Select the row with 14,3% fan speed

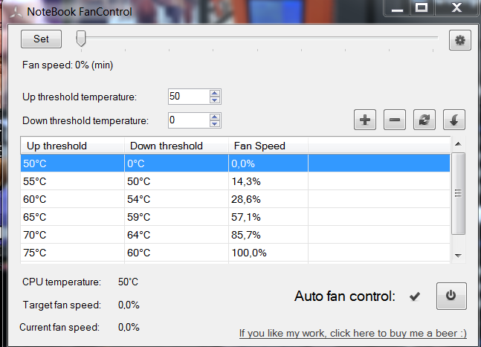click(x=235, y=181)
